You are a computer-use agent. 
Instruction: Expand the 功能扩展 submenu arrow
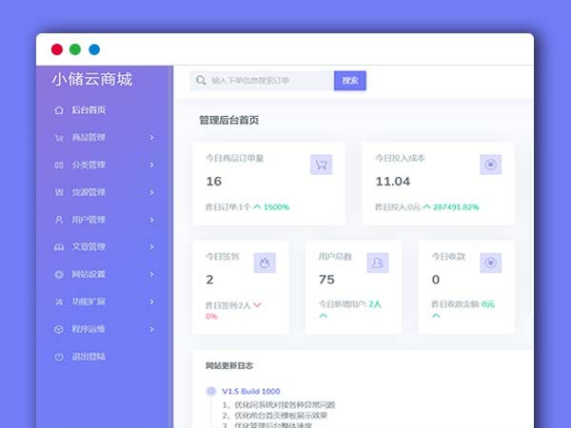(x=151, y=302)
